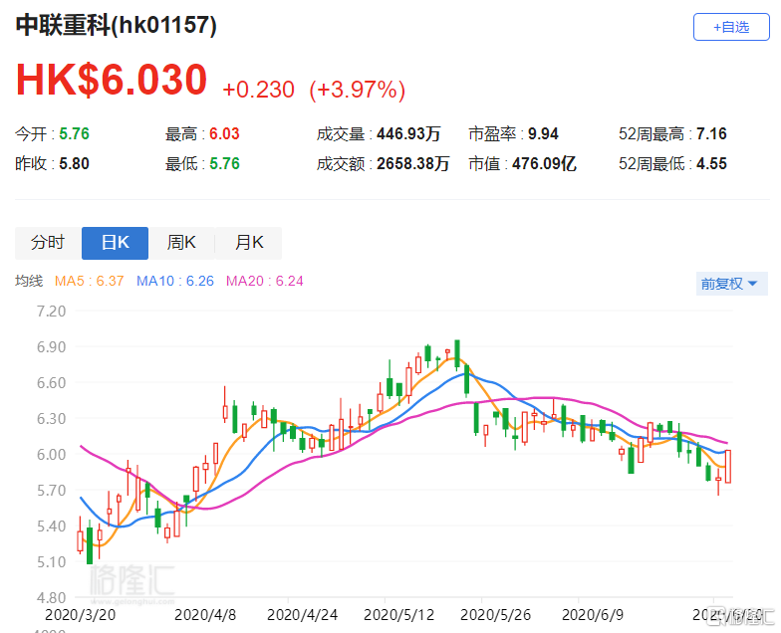The image size is (781, 633).
Task: Click the 4.80 price axis label
Action: tap(52, 597)
